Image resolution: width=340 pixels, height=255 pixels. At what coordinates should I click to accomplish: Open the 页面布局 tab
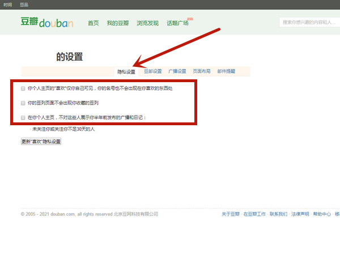point(201,71)
